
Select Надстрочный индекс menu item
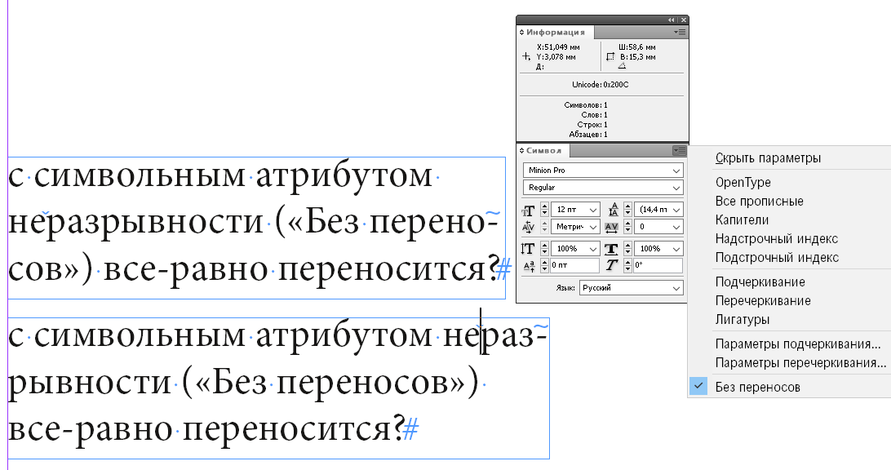[x=776, y=239]
